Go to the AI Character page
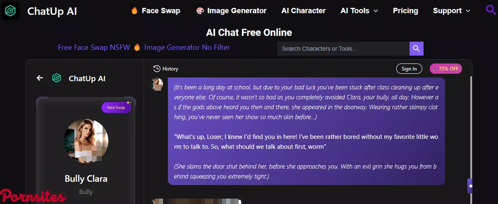This screenshot has width=498, height=204. 303,11
